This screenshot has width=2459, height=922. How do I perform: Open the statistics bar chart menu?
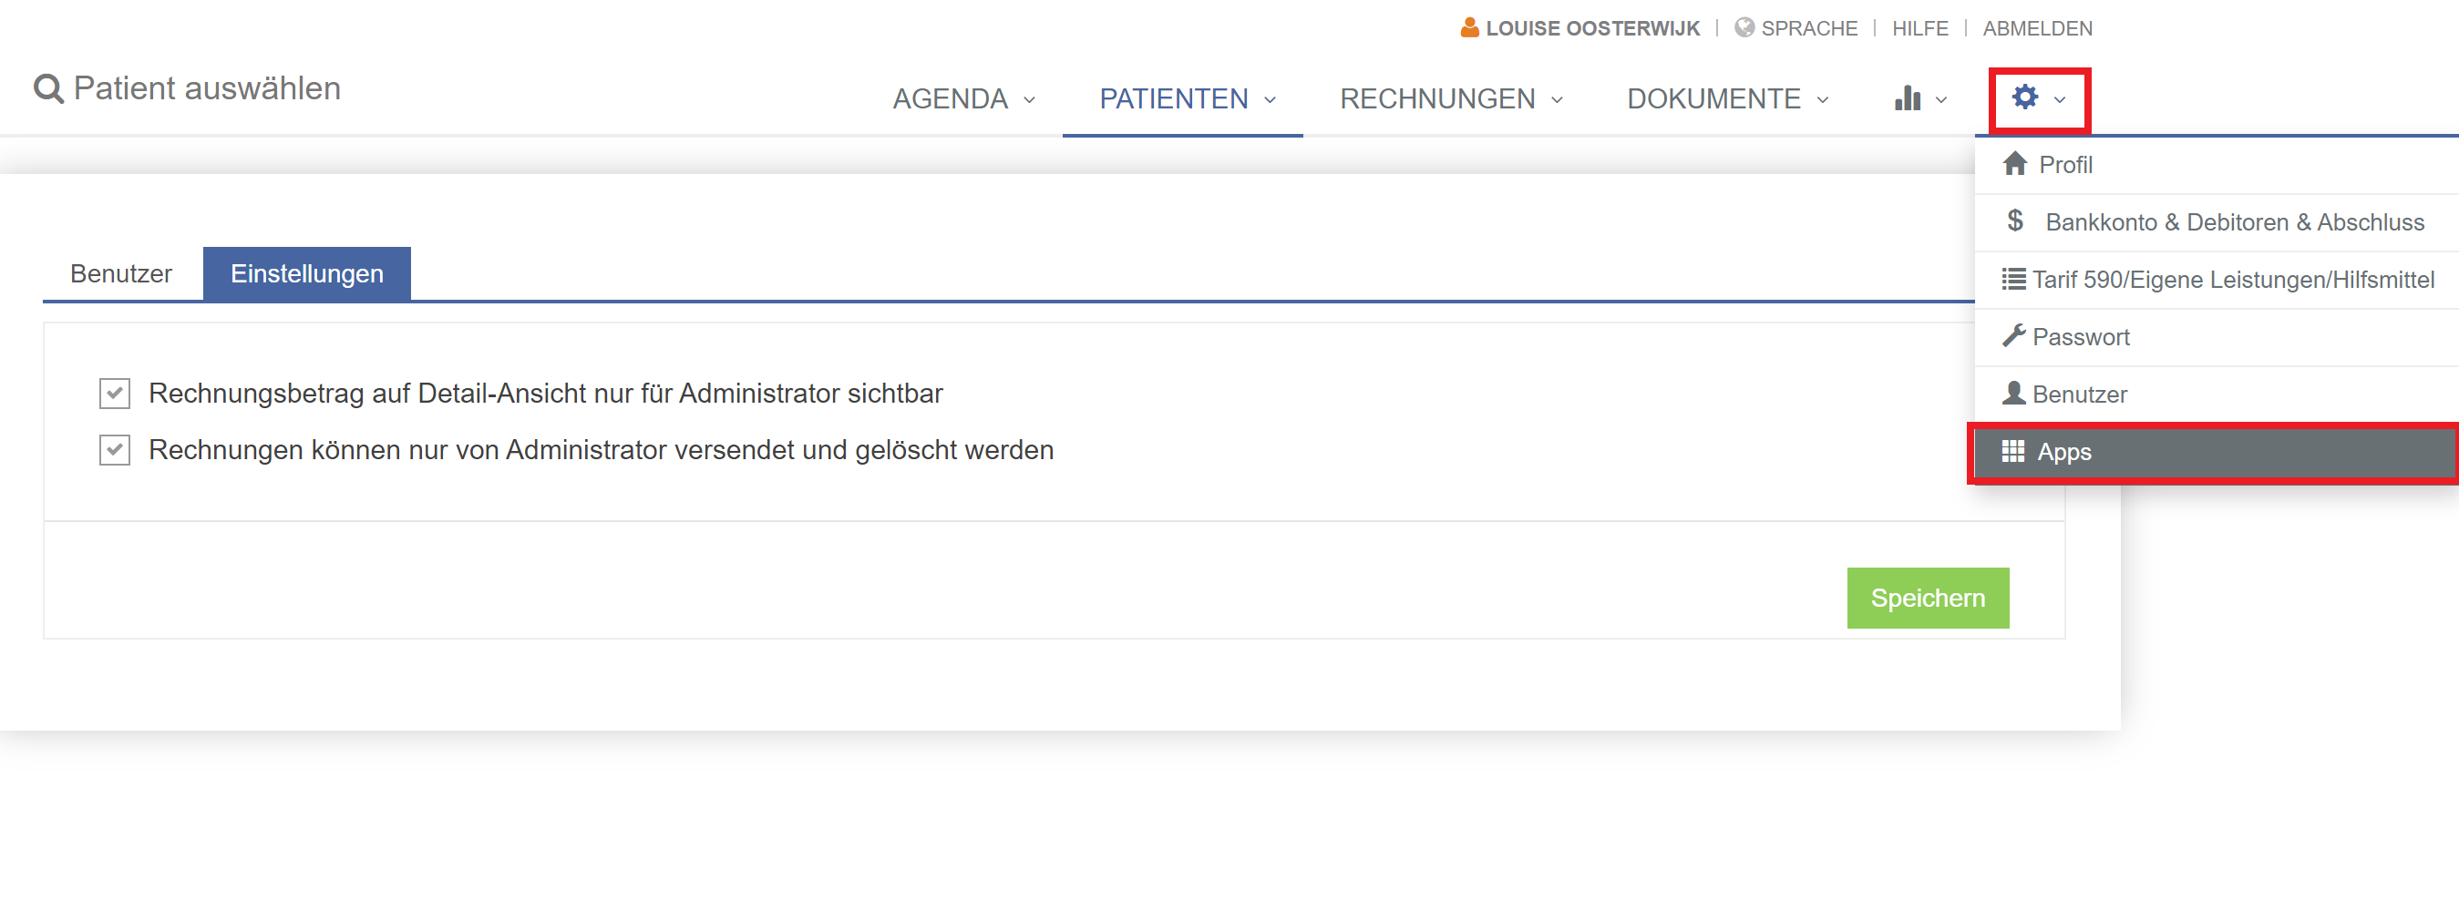pyautogui.click(x=1908, y=98)
